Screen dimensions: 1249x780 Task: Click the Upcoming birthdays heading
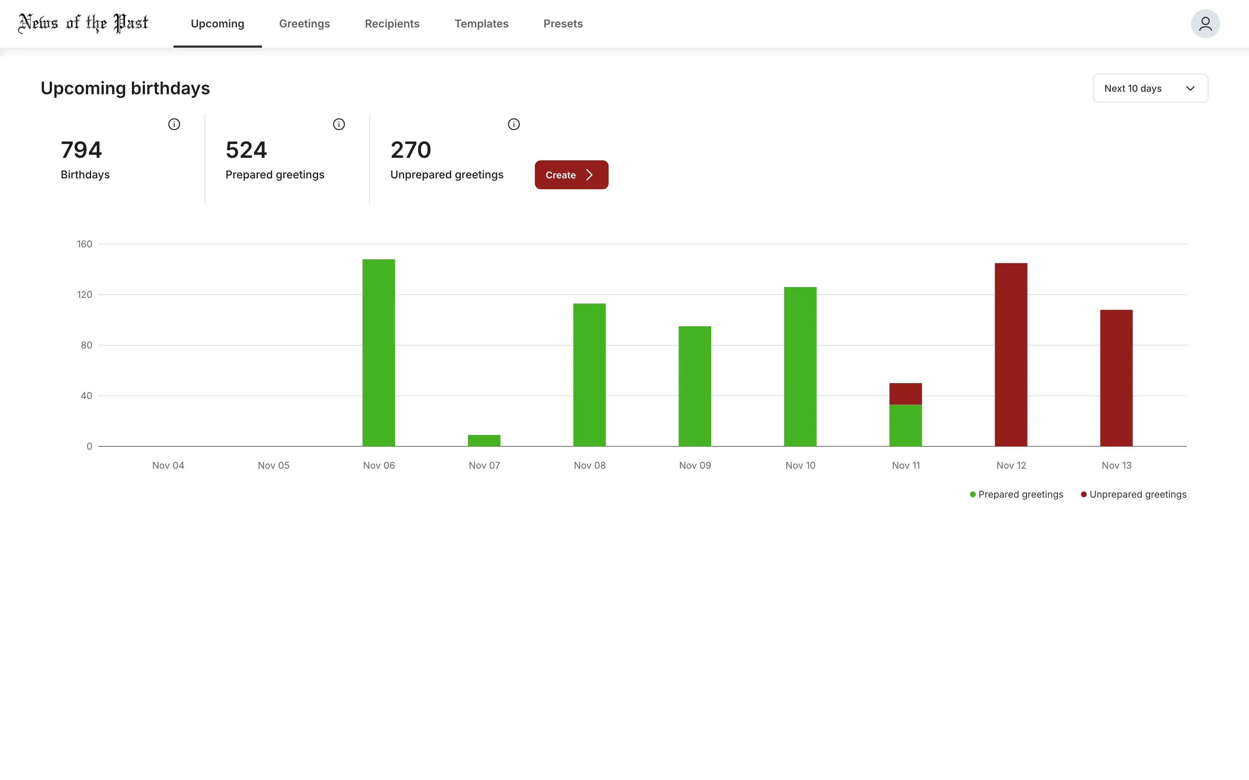[x=125, y=88]
